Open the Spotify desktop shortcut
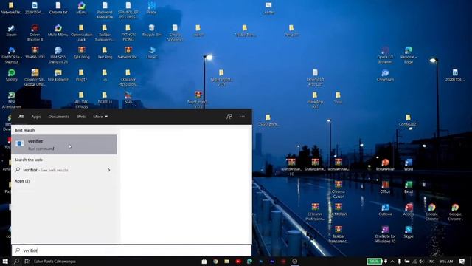 click(12, 75)
